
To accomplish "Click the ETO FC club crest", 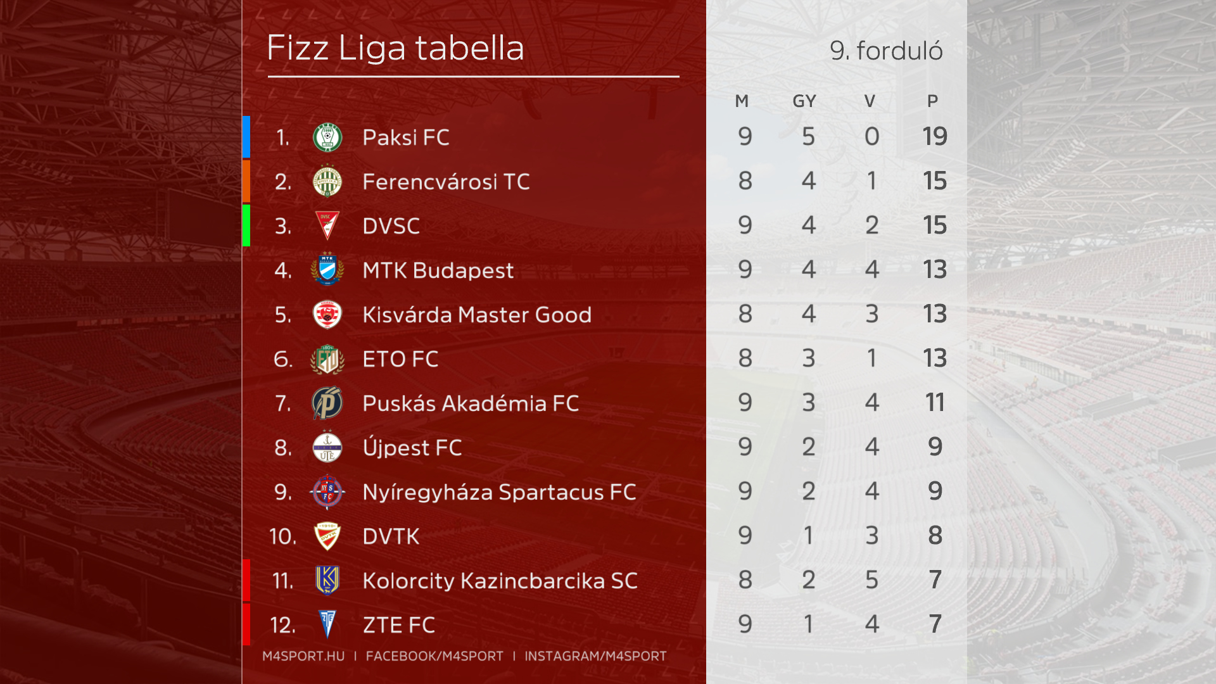I will [327, 359].
